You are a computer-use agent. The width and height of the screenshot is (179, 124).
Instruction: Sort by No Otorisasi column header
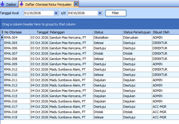[x=17, y=32]
